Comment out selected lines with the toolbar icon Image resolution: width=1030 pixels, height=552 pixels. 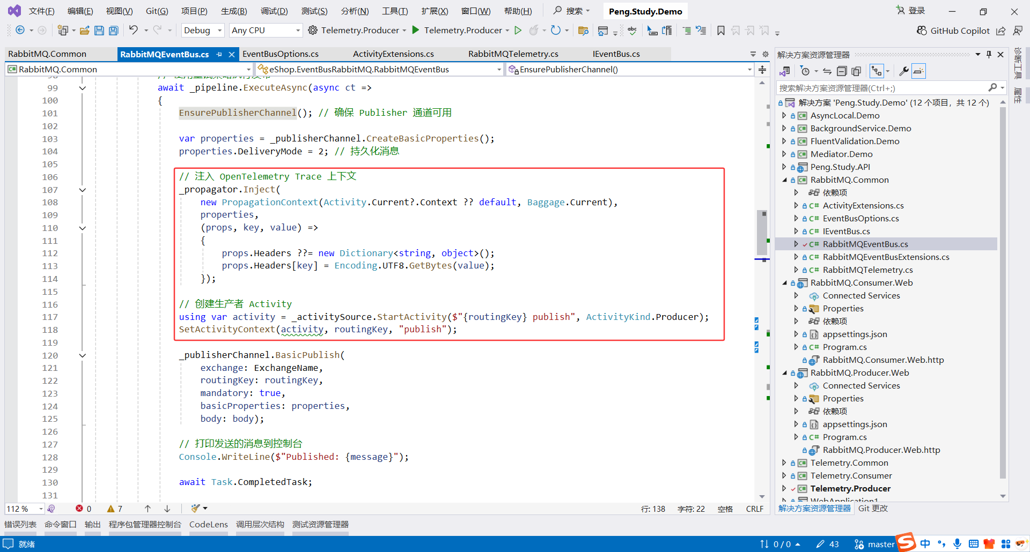point(687,31)
